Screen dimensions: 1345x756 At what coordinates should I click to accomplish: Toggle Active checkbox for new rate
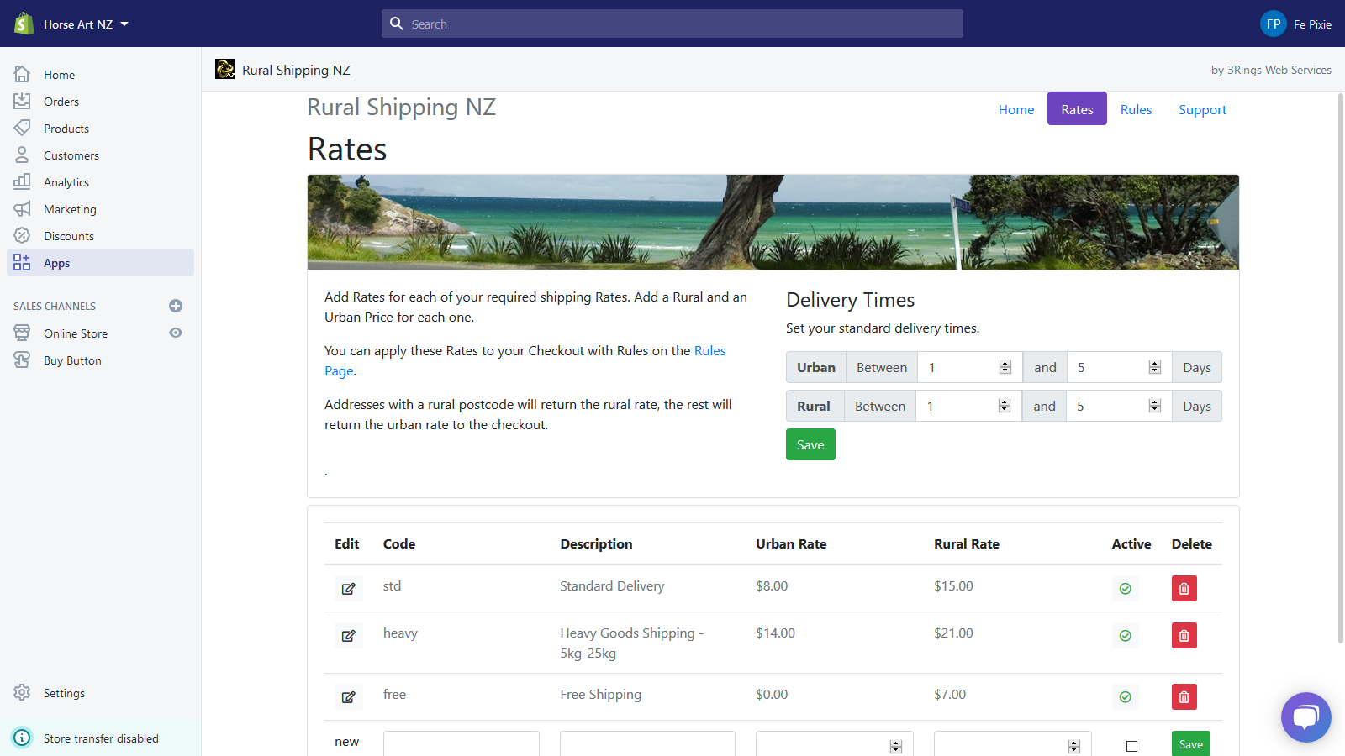pos(1131,746)
